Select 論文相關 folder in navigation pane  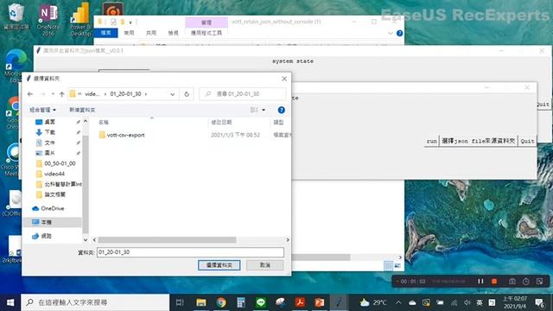tap(54, 194)
